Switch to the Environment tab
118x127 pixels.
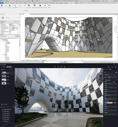tap(106, 69)
